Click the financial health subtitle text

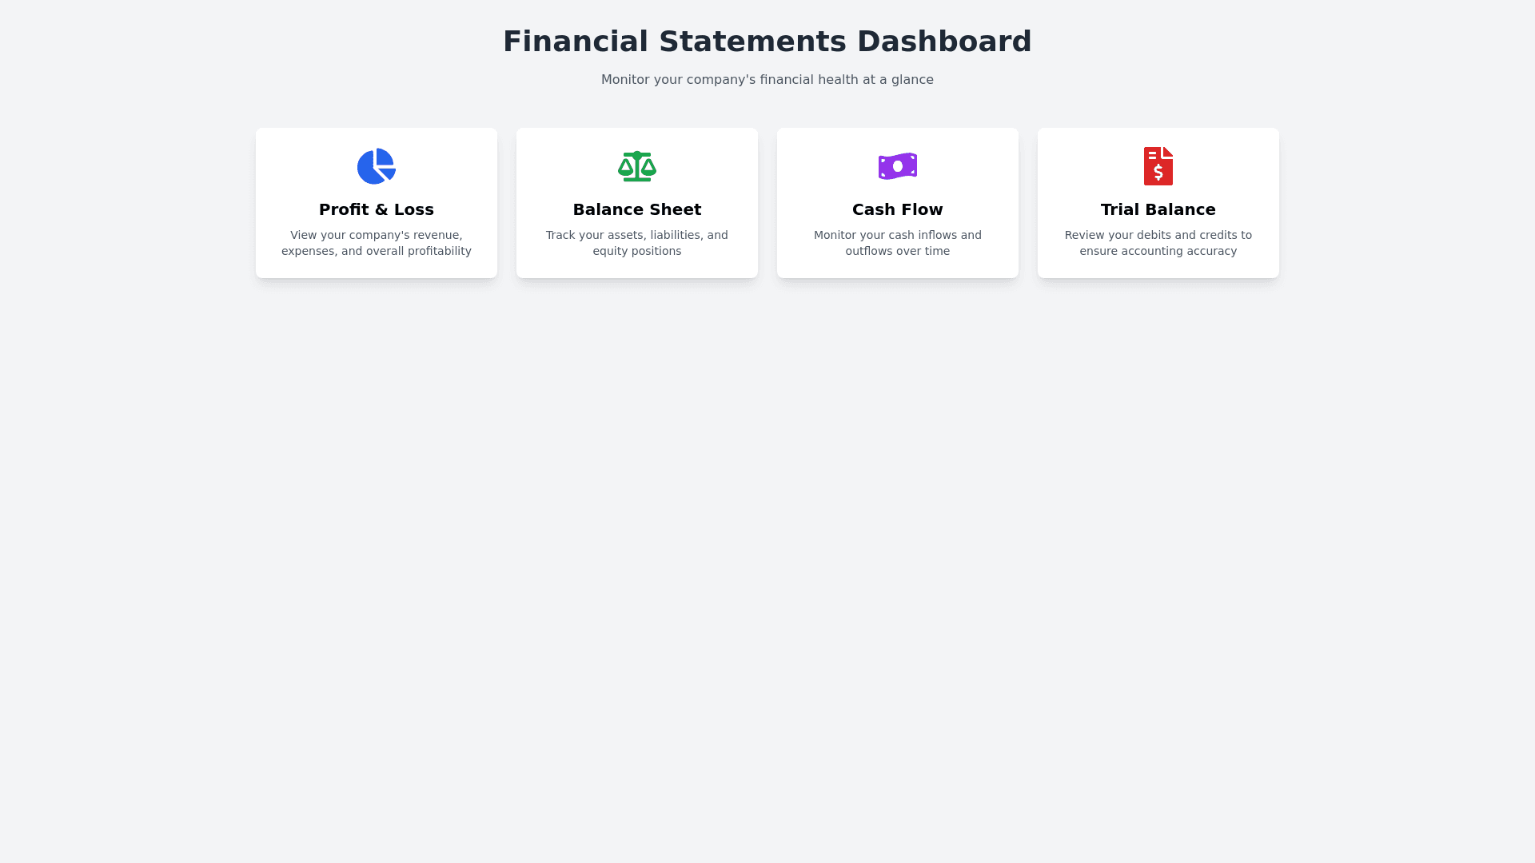click(x=767, y=80)
